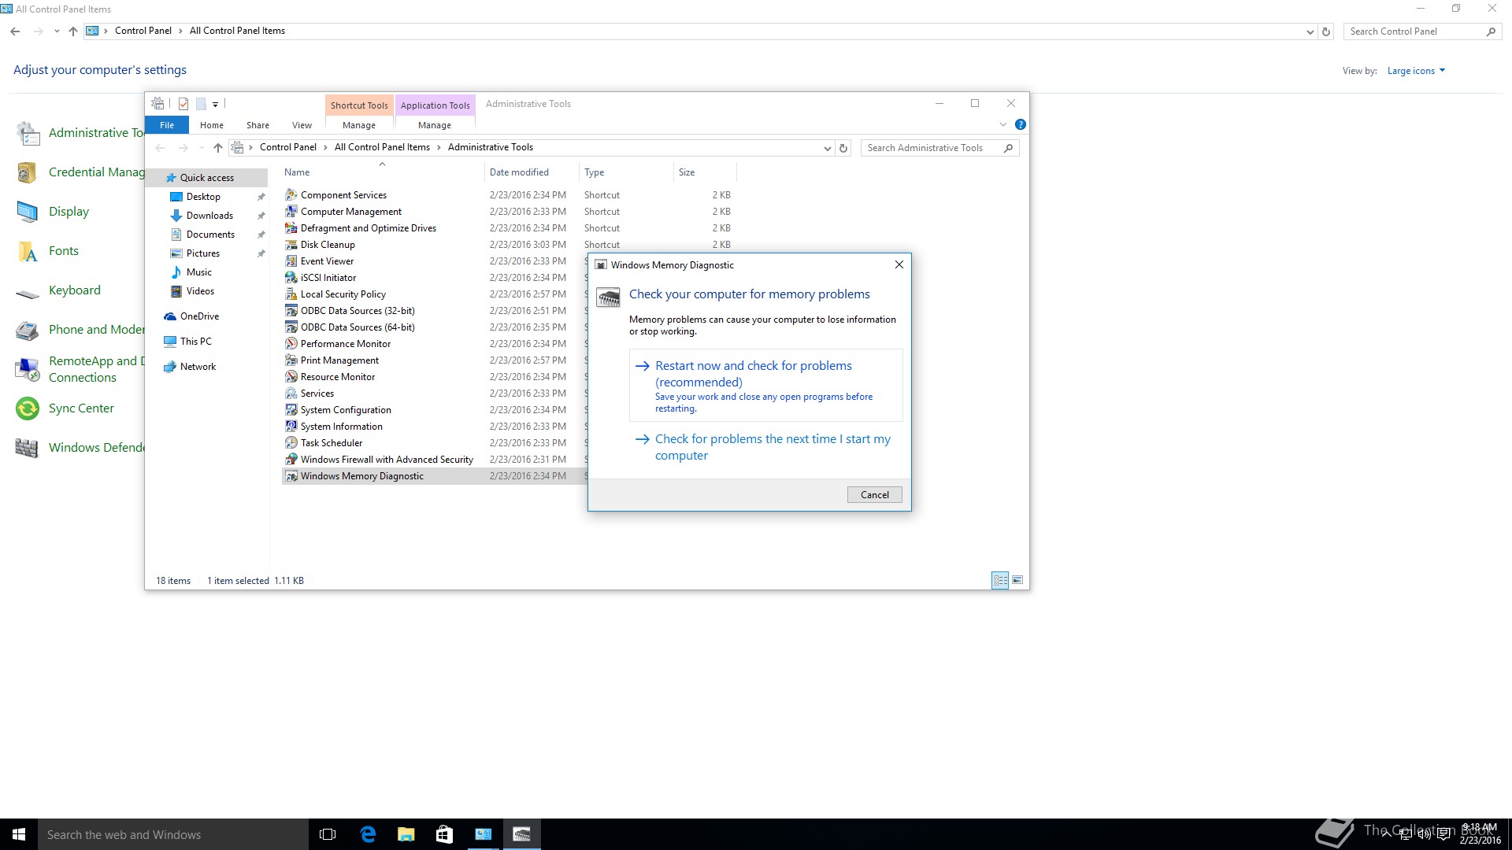Open the Phone and Modem link

96,330
